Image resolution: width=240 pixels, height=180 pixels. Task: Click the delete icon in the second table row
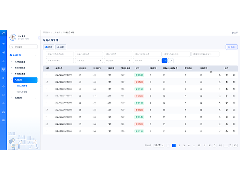(234, 82)
